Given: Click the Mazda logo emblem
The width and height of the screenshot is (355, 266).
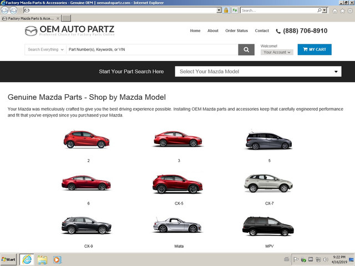Looking at the screenshot, I should coord(31,31).
